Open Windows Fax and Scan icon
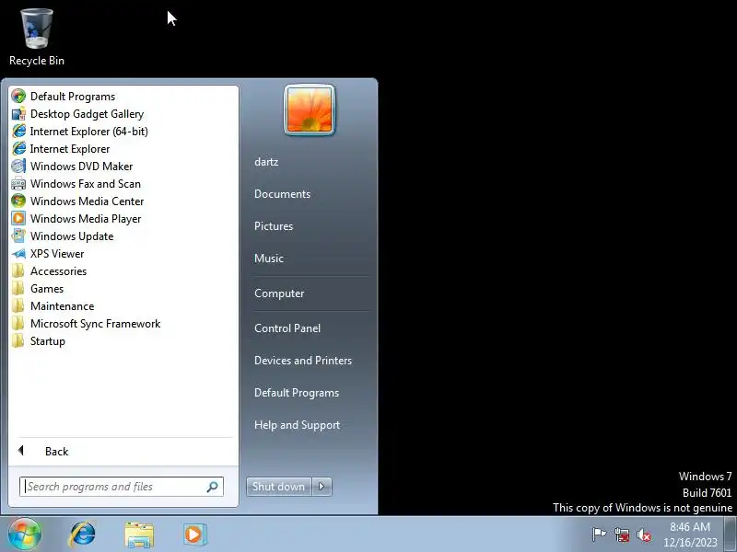The width and height of the screenshot is (737, 552). (x=18, y=183)
